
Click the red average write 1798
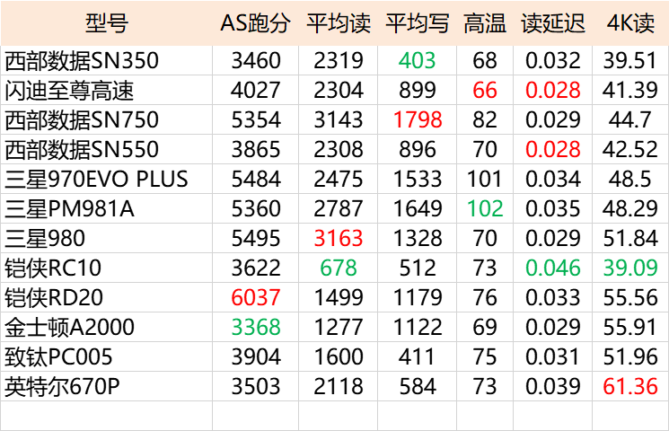418,120
